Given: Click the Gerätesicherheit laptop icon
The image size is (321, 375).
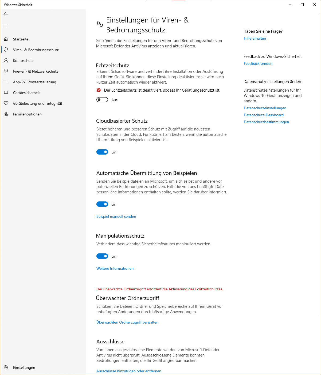Looking at the screenshot, I should tap(6, 93).
